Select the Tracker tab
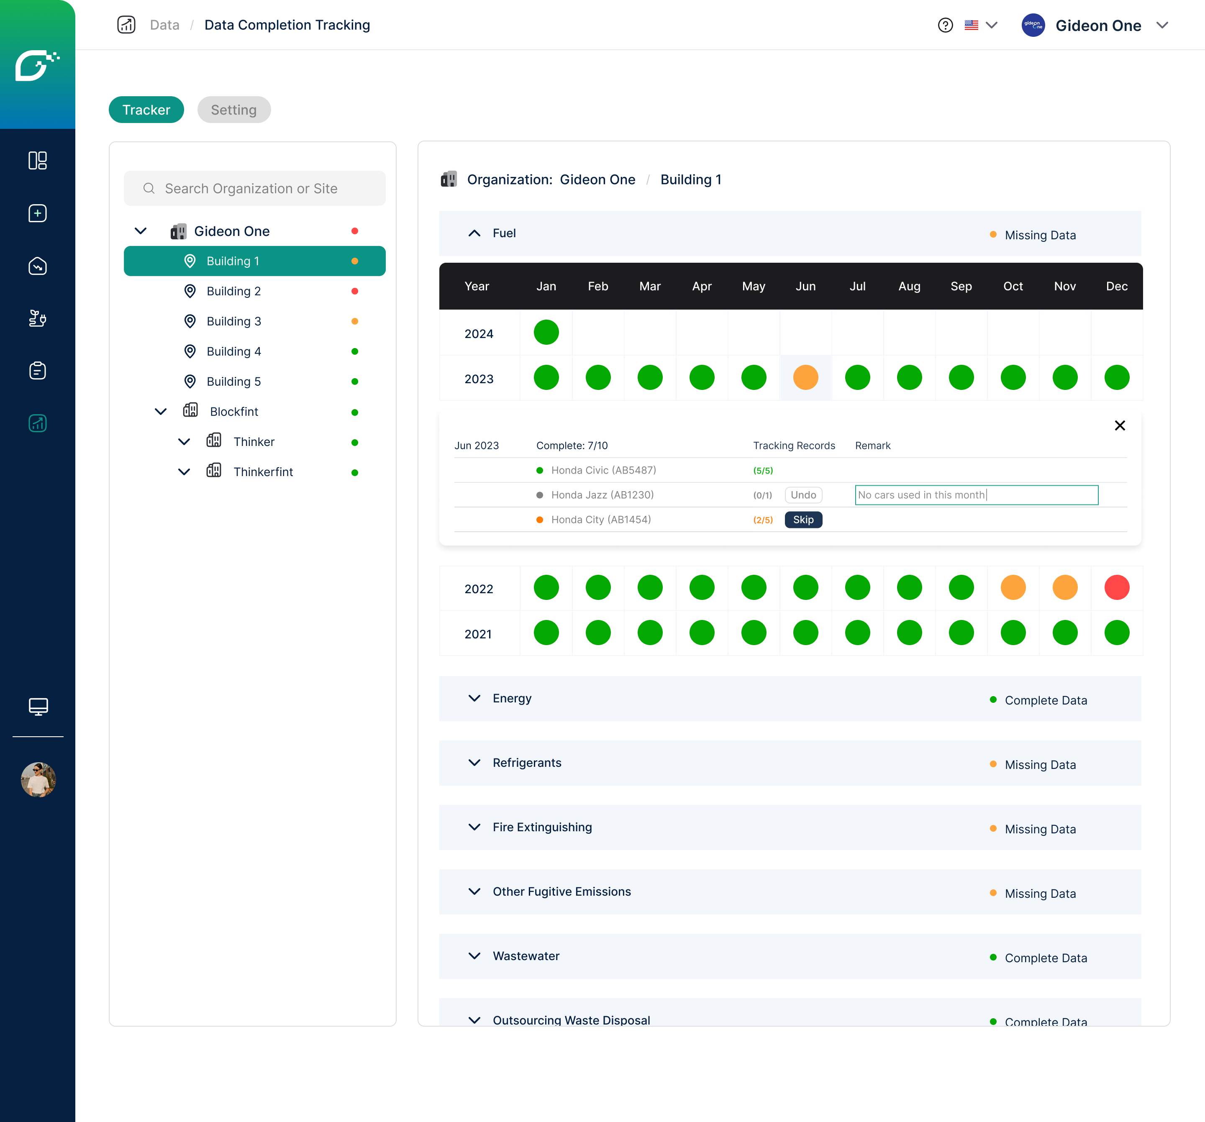 coord(146,110)
